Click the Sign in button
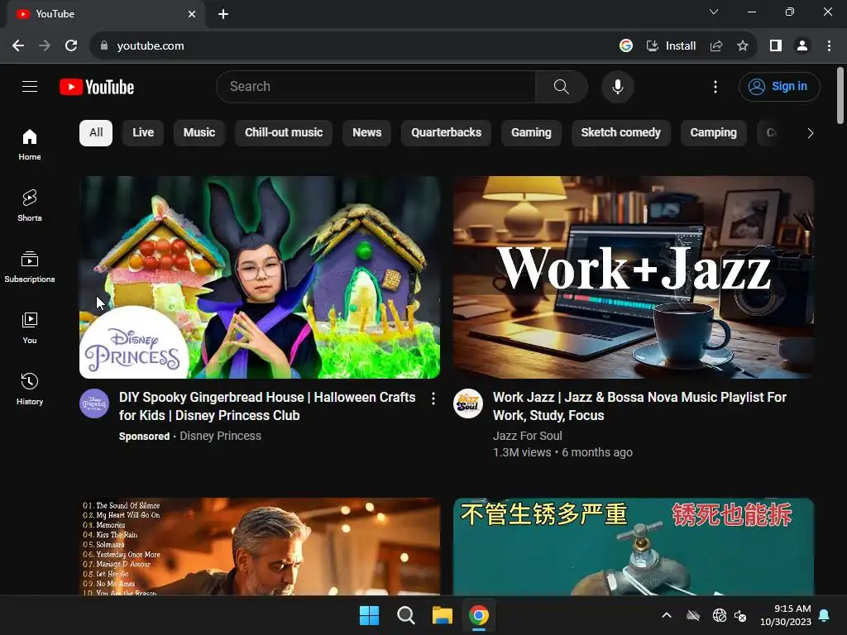This screenshot has width=847, height=635. coord(779,86)
